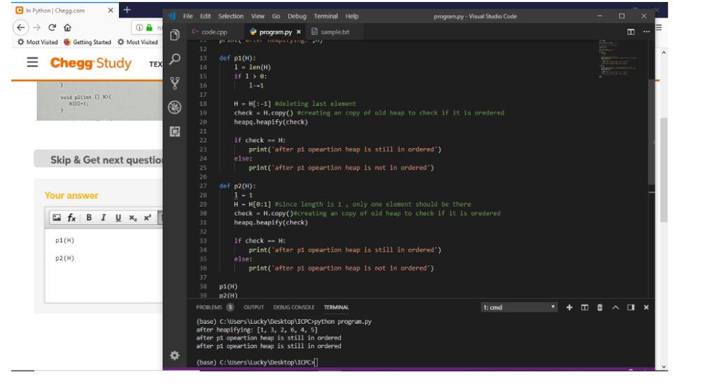Open the terminal selector dropdown '1: cmd'
The height and width of the screenshot is (389, 718).
click(x=519, y=308)
